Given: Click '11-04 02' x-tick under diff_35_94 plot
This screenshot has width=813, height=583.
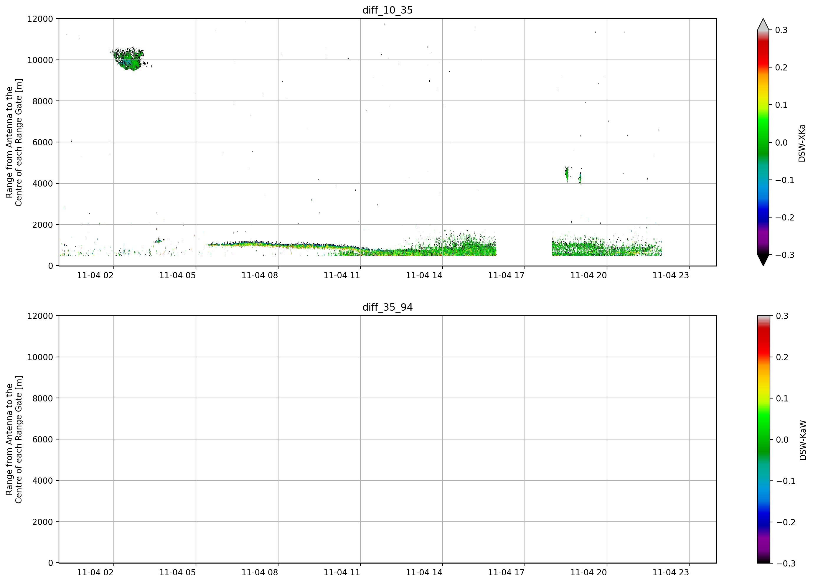Looking at the screenshot, I should (95, 573).
